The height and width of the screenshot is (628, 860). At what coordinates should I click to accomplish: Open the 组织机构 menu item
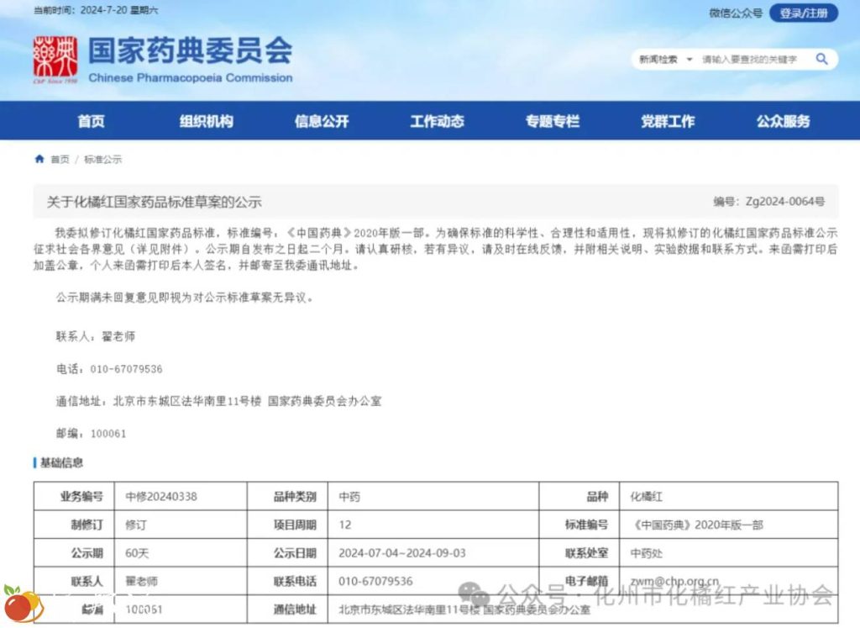[206, 121]
